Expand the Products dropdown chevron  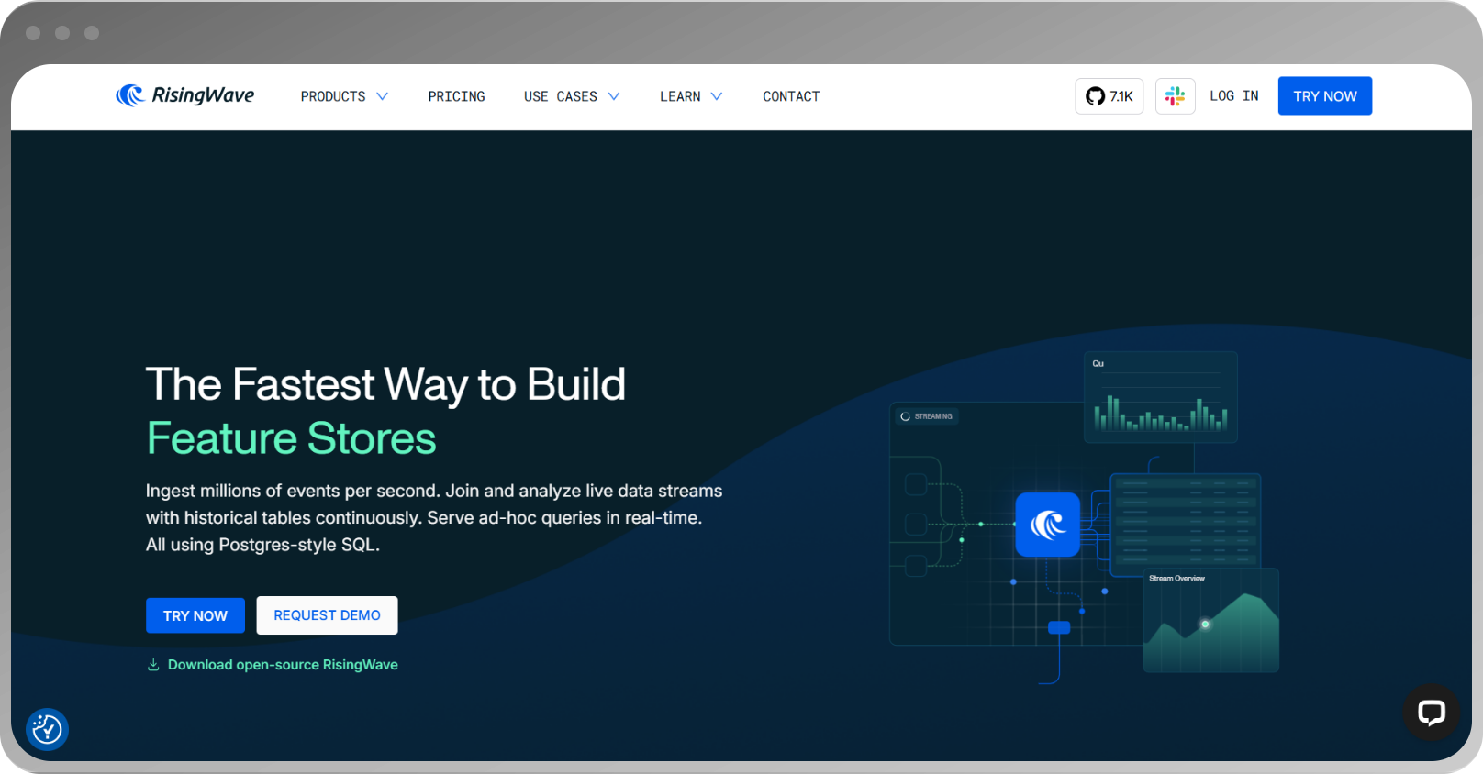pyautogui.click(x=383, y=96)
